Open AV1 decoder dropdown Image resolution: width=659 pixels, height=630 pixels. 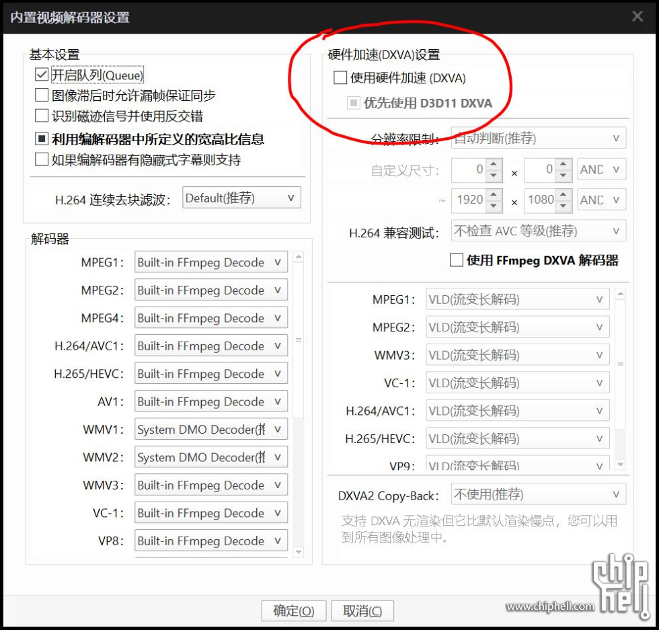pyautogui.click(x=211, y=401)
